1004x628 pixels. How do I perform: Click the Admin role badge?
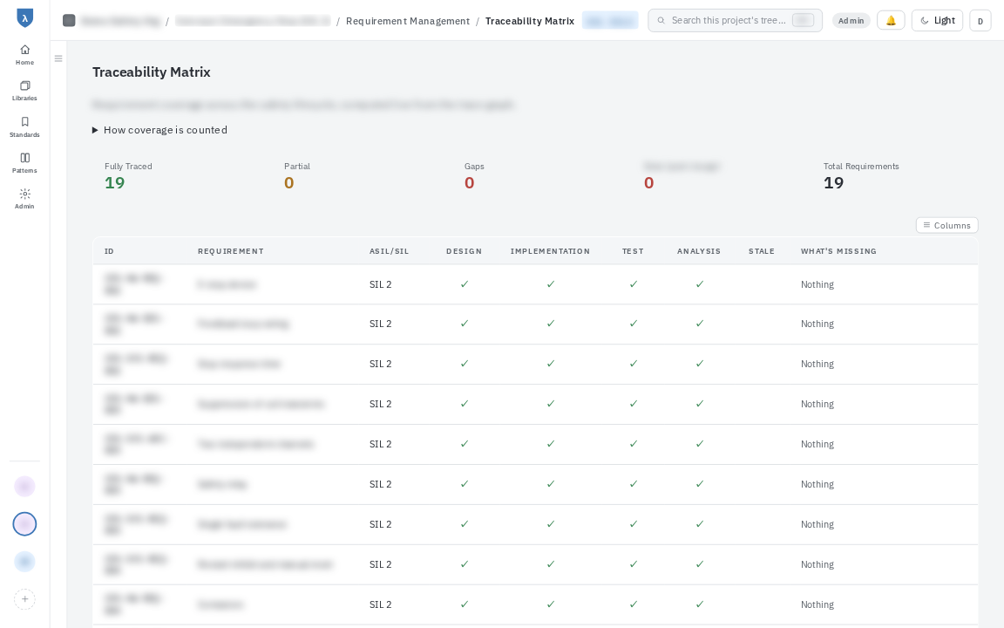851,21
